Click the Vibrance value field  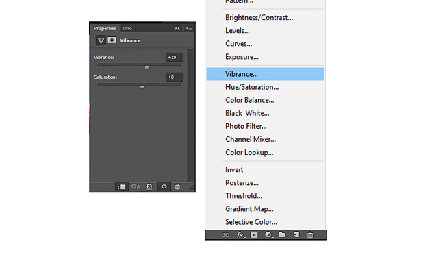175,57
